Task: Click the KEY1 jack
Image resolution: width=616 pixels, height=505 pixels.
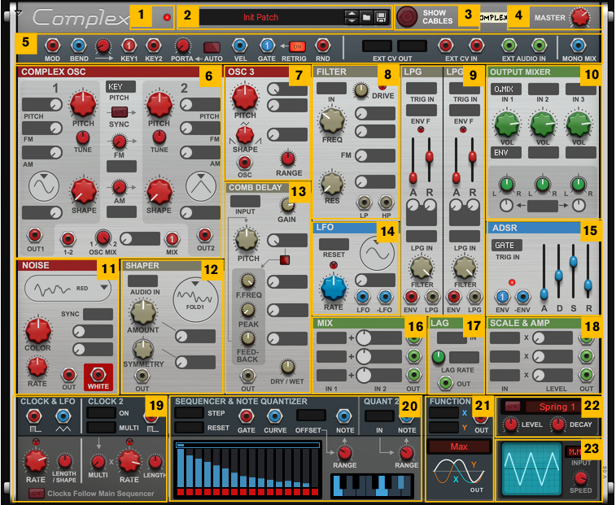Action: pyautogui.click(x=129, y=46)
